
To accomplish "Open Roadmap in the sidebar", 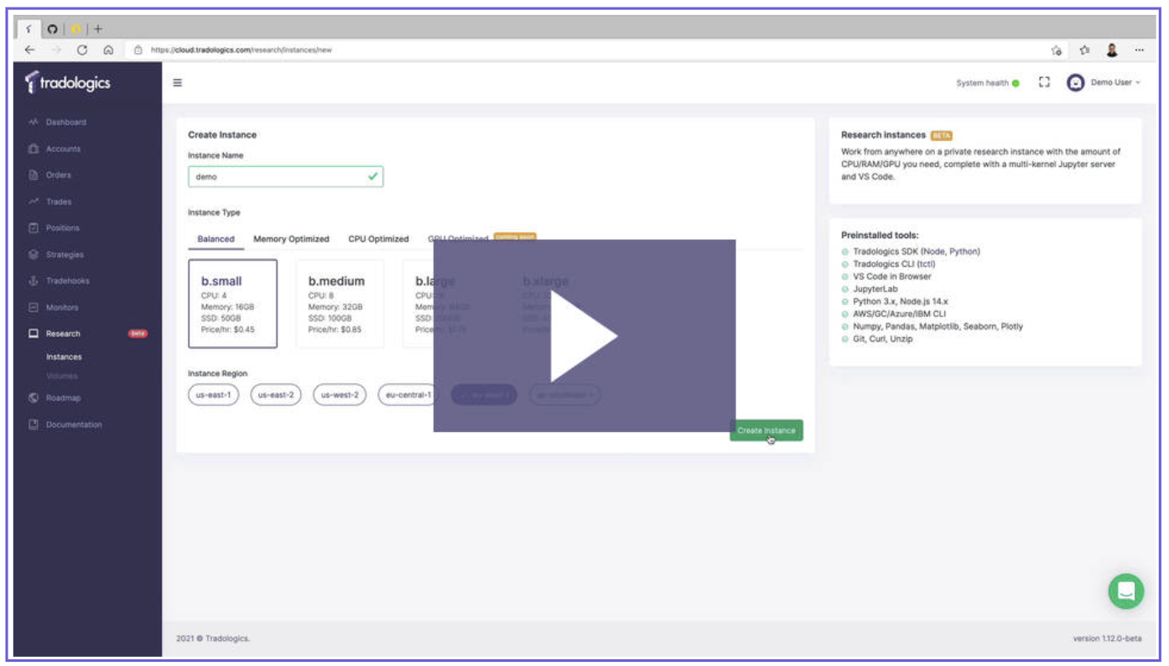I will pos(63,398).
